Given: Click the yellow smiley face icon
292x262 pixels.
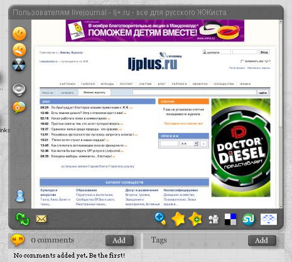Looking at the screenshot, I should pyautogui.click(x=19, y=34).
